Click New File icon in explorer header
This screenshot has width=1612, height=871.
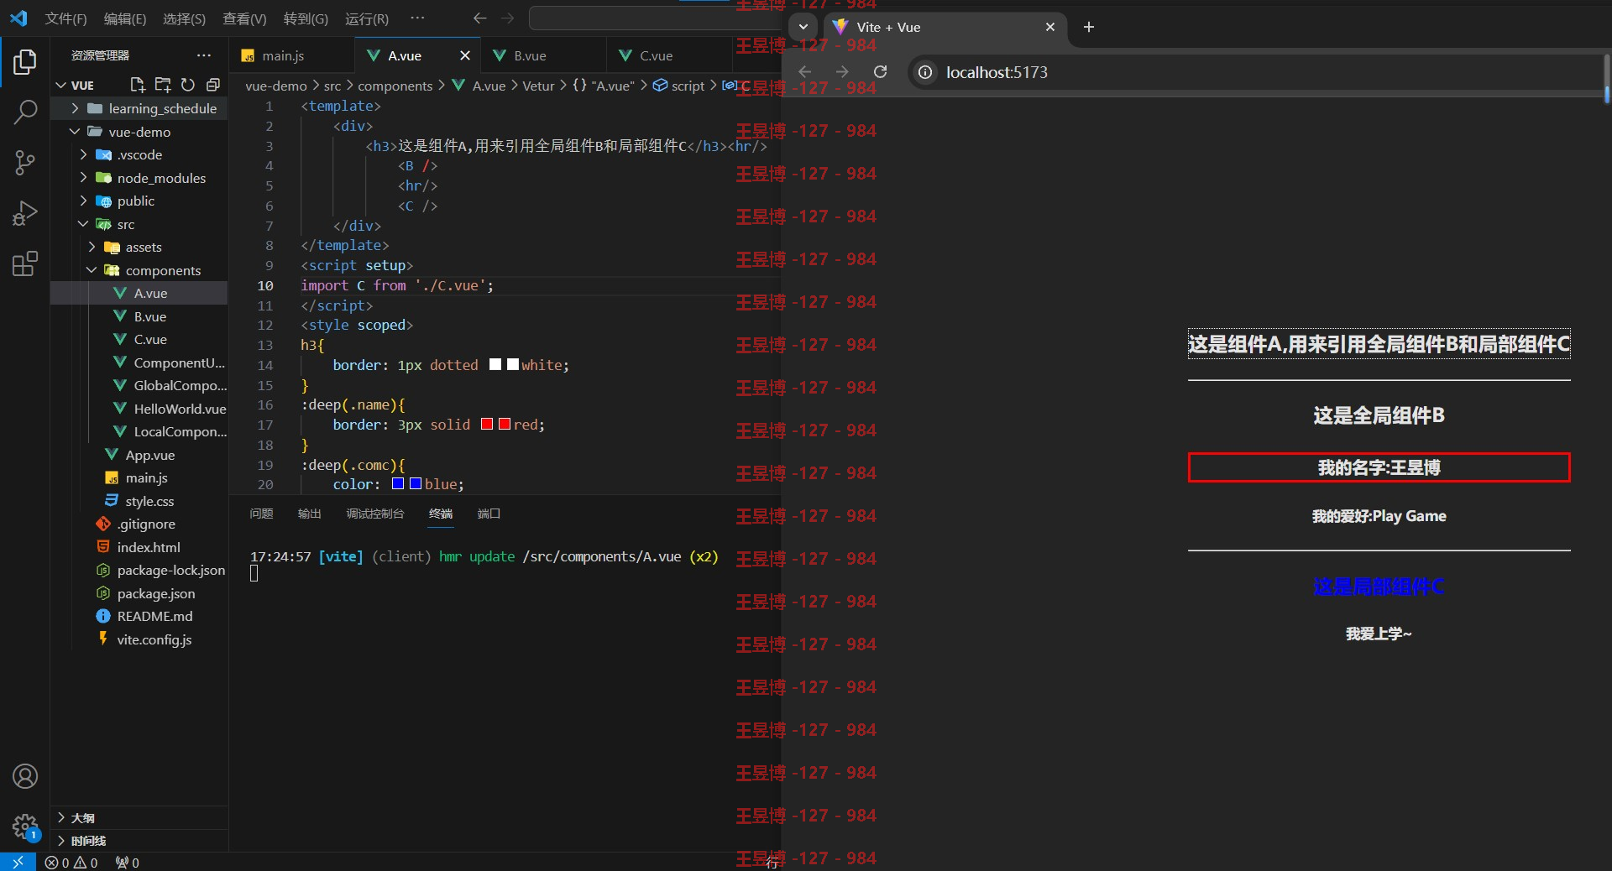[138, 85]
